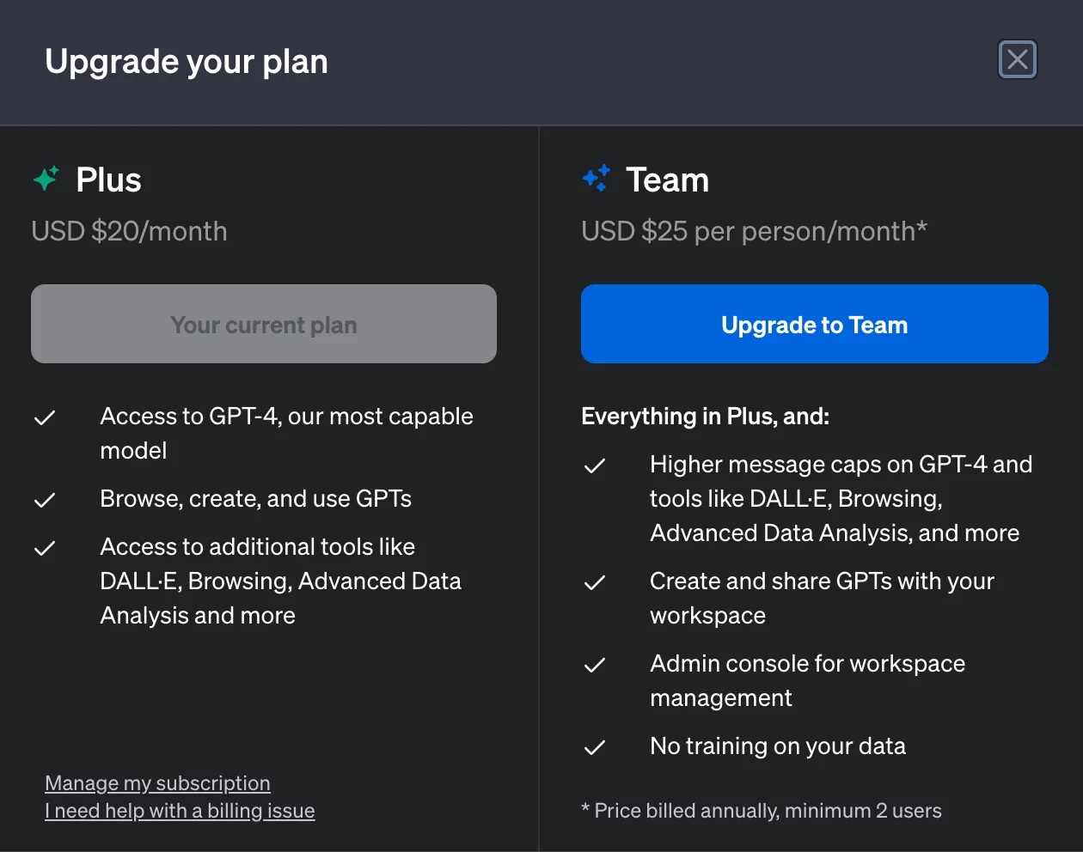Select the Plus plan heading
The height and width of the screenshot is (852, 1083).
109,180
